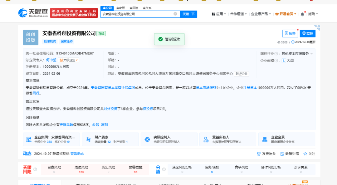This screenshot has width=337, height=185.
Task: Click the 监控 monitor button
Action: (307, 34)
